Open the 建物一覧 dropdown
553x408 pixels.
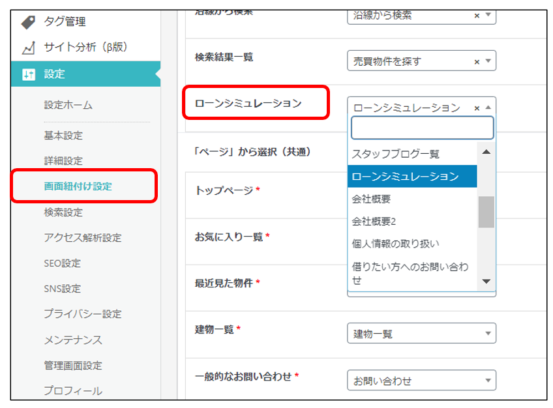coord(421,334)
